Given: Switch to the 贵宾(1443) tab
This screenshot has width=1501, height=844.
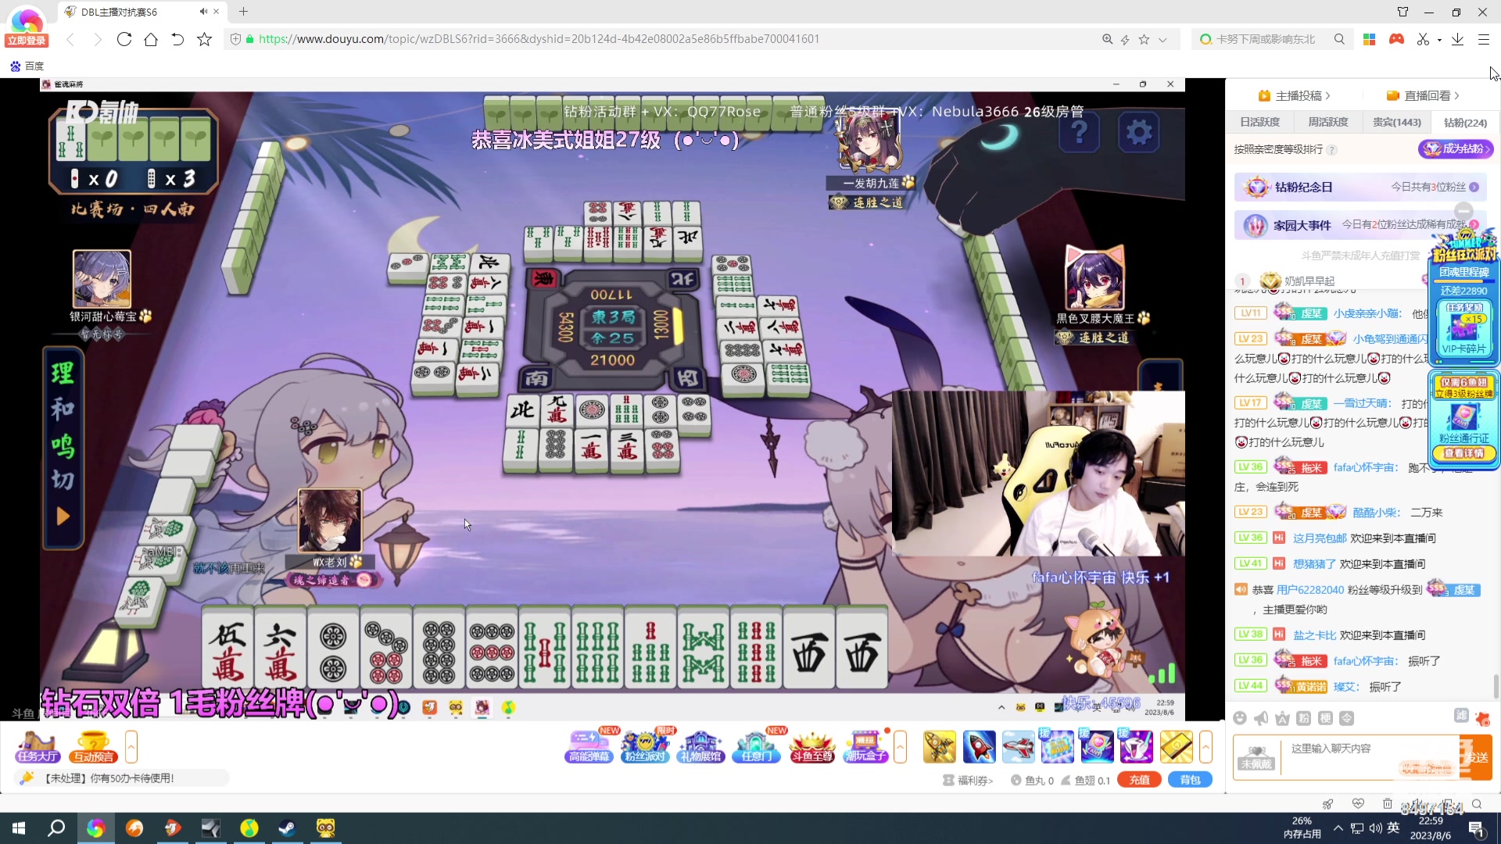Looking at the screenshot, I should point(1396,123).
